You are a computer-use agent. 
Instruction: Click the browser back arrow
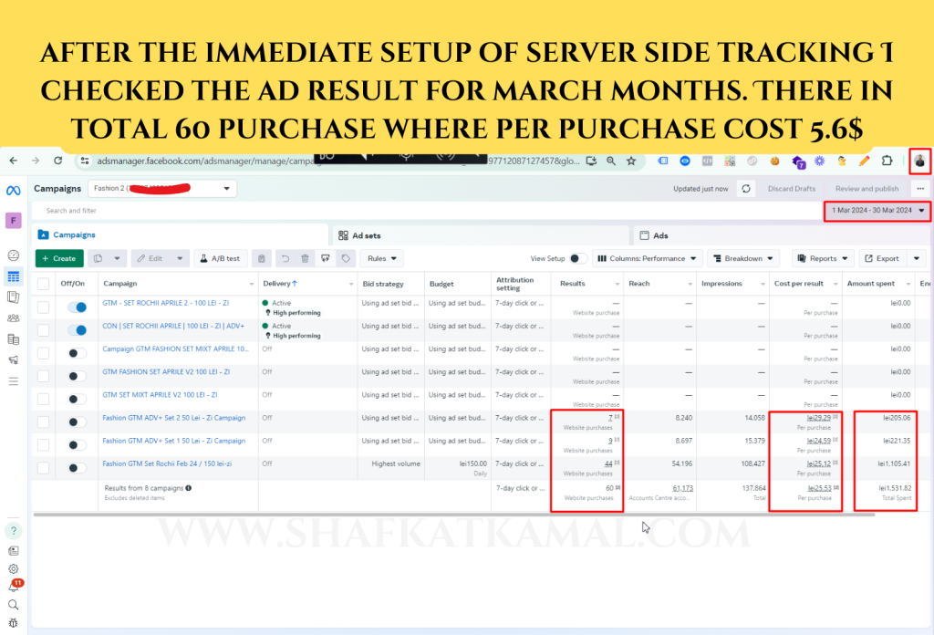(x=13, y=161)
